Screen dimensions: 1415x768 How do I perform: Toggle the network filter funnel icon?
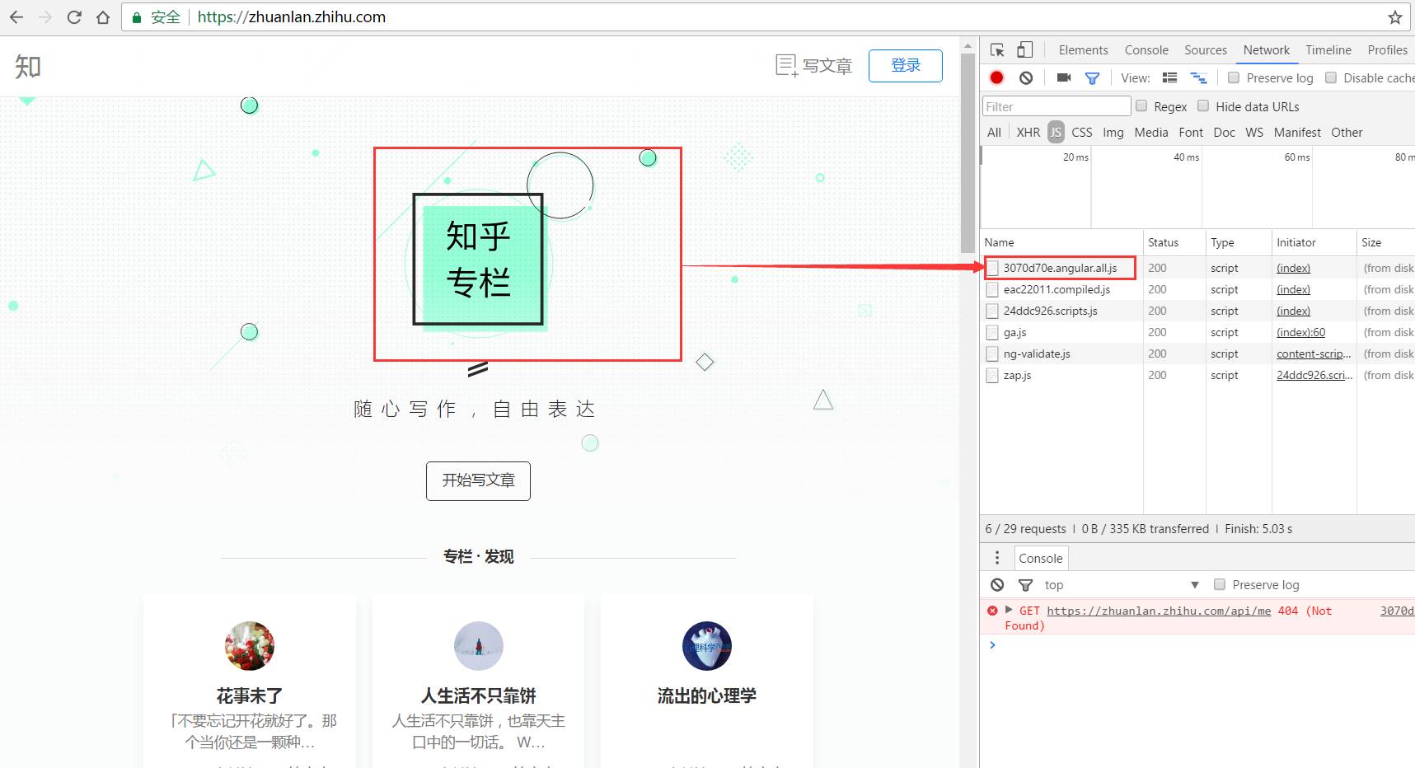(1092, 78)
